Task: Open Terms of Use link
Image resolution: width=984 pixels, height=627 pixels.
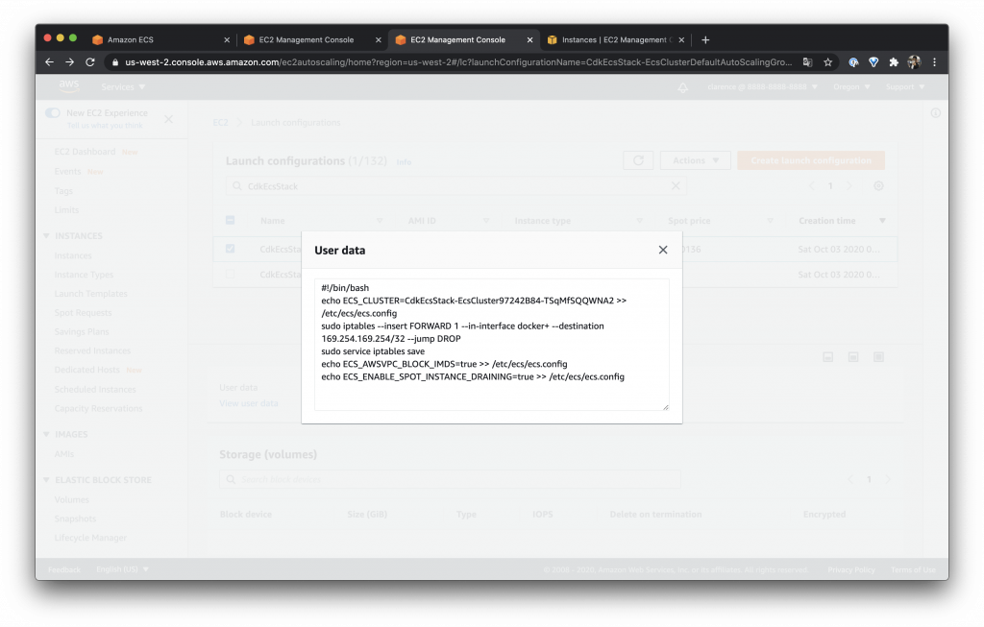Action: (x=913, y=569)
